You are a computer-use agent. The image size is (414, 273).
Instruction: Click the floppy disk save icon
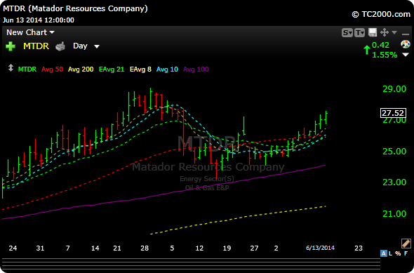coord(373,32)
